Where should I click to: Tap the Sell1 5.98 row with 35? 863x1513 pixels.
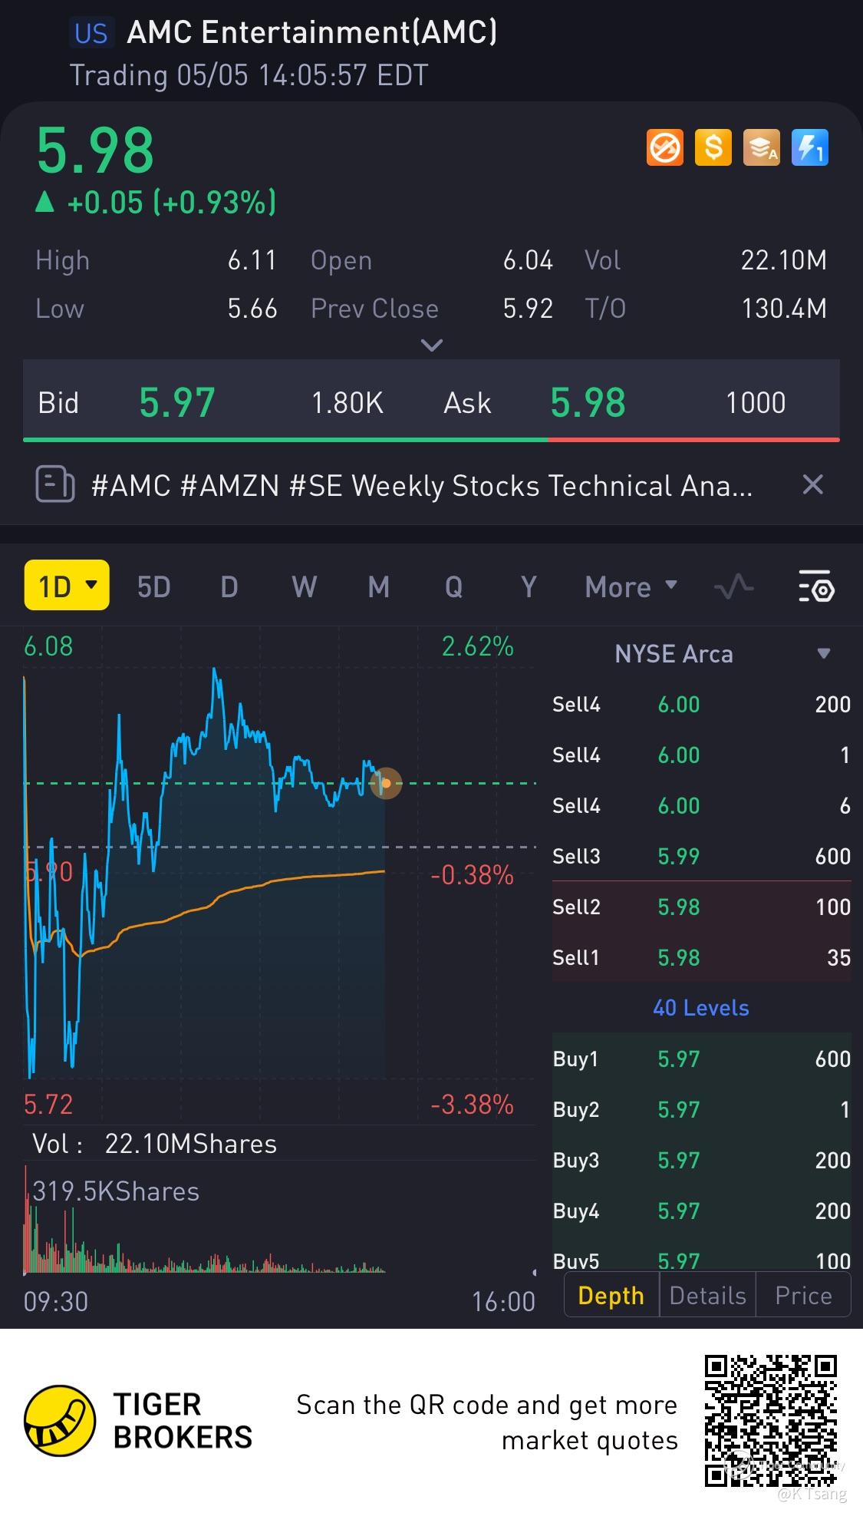[701, 957]
